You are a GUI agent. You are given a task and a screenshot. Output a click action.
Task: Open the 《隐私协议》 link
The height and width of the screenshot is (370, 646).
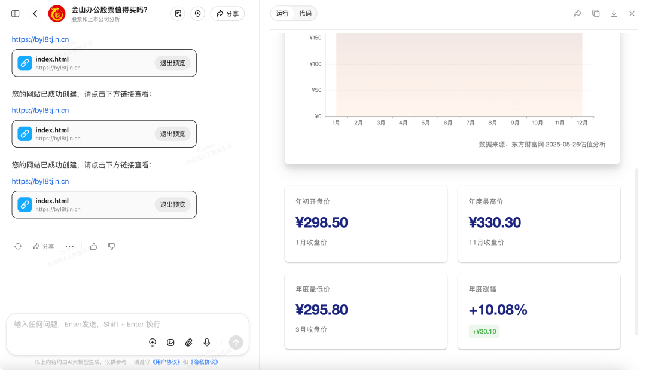pyautogui.click(x=204, y=362)
